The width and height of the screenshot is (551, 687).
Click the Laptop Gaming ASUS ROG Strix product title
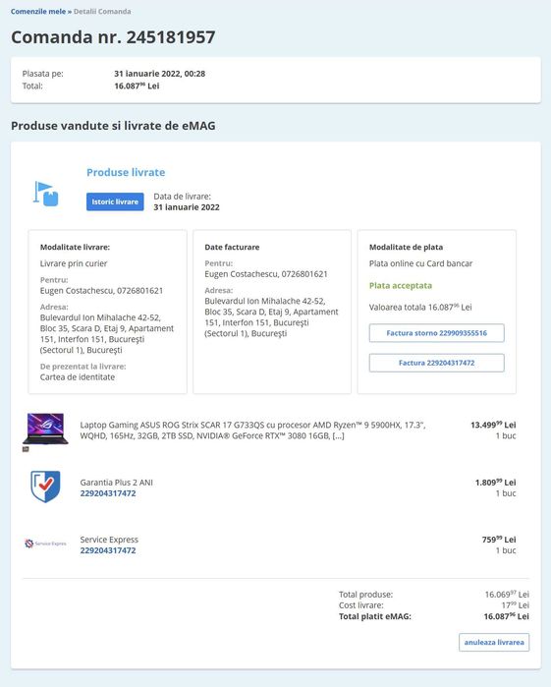pyautogui.click(x=252, y=430)
